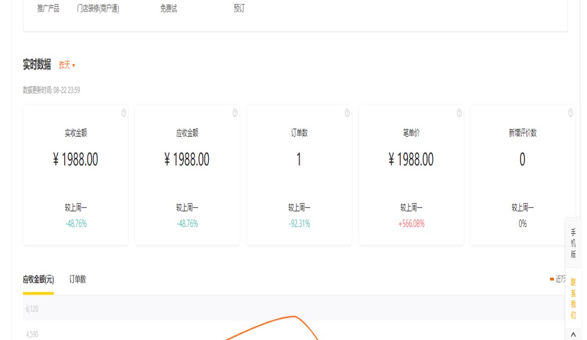Click the +566.08% change under 笔单价
This screenshot has height=340, width=587.
(x=411, y=224)
